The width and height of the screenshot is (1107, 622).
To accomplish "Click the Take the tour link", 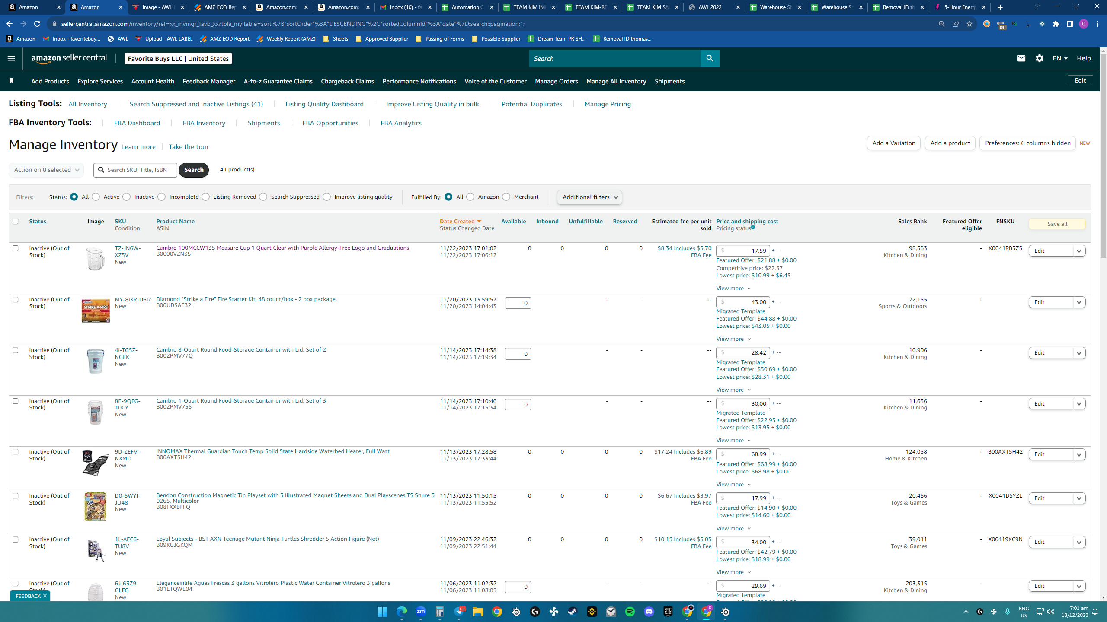I will pyautogui.click(x=189, y=147).
